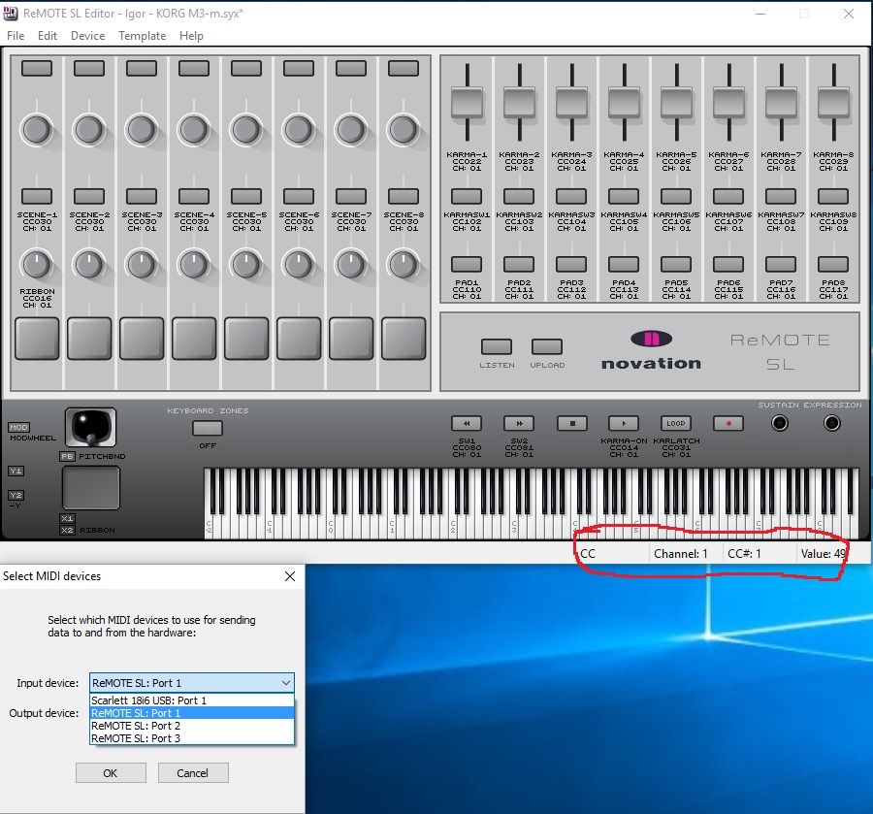The image size is (873, 814).
Task: Click the Channel: 1 status field
Action: [x=686, y=553]
